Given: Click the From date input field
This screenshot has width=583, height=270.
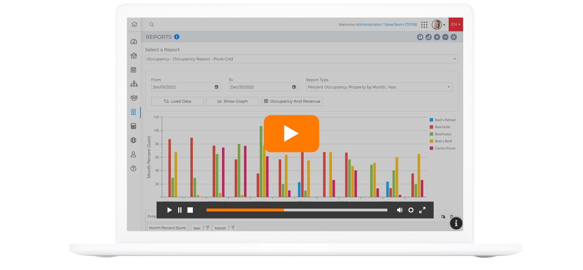Looking at the screenshot, I should (x=185, y=87).
